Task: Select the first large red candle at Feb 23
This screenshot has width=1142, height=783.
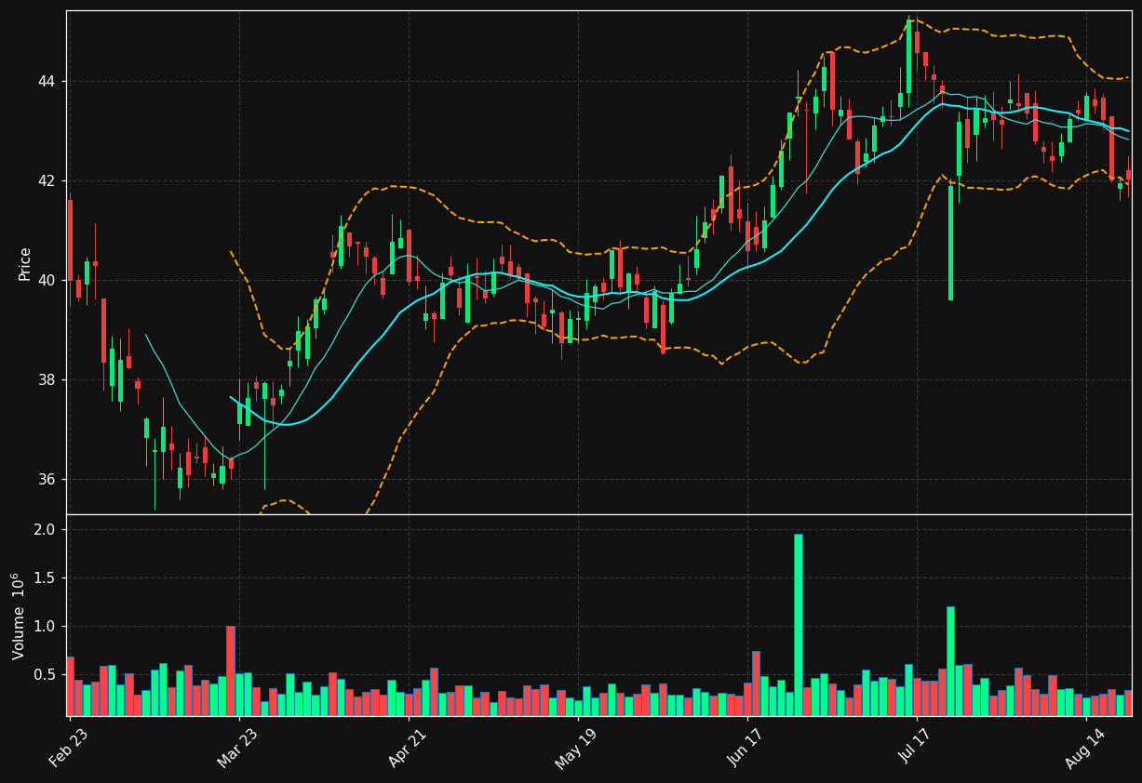Action: pos(70,240)
